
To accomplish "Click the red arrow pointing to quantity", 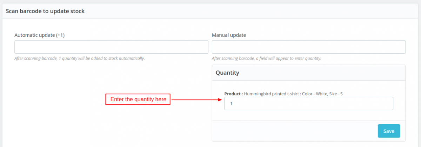I will tap(196, 100).
